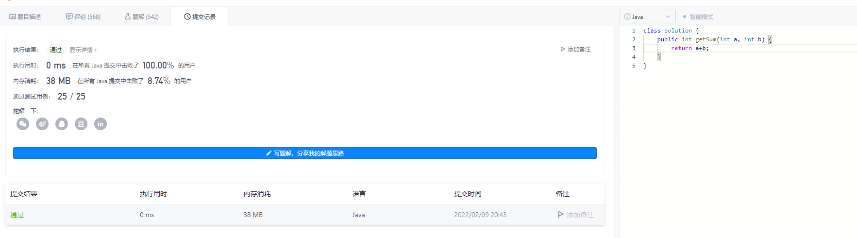Image resolution: width=857 pixels, height=238 pixels.
Task: Click the flask icon on 题解 tab
Action: click(x=128, y=17)
